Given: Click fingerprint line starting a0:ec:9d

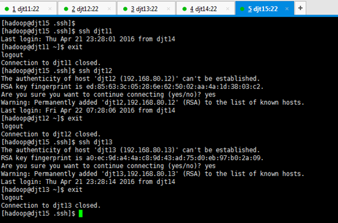Looking at the screenshot, I should coord(132,158).
